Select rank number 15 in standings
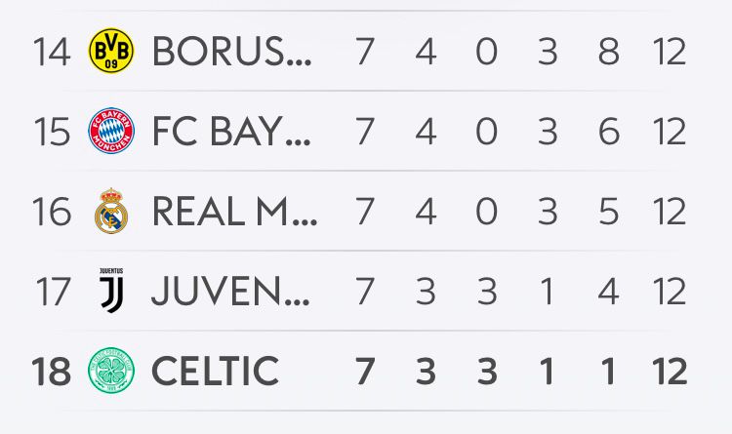This screenshot has height=434, width=732. 52,132
